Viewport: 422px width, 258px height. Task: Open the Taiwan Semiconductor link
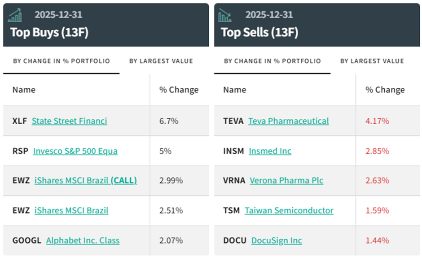289,210
